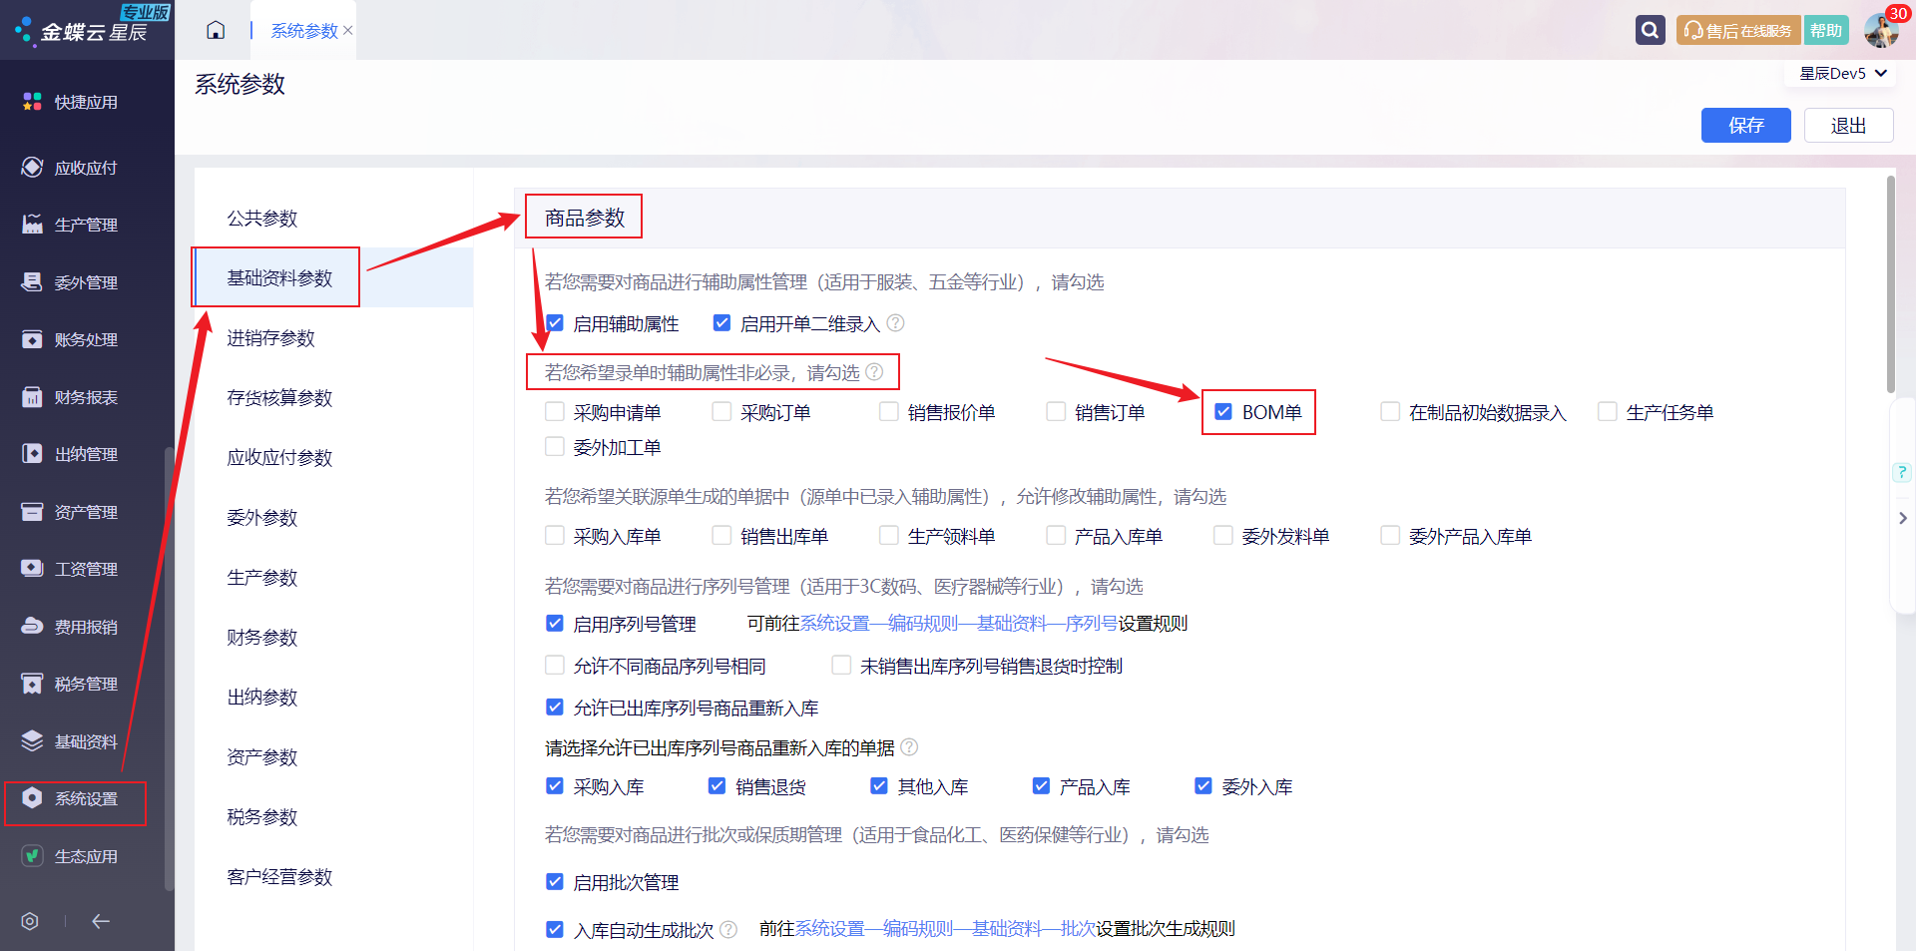Viewport: 1916px width, 951px height.
Task: Select the 存货核算参数 tab
Action: click(x=279, y=398)
